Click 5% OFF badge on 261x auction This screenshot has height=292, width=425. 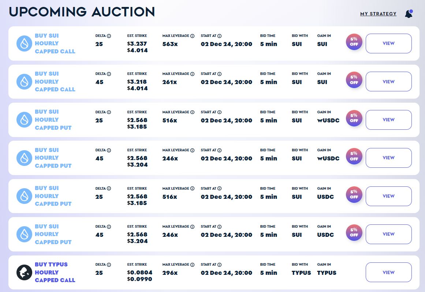354,81
